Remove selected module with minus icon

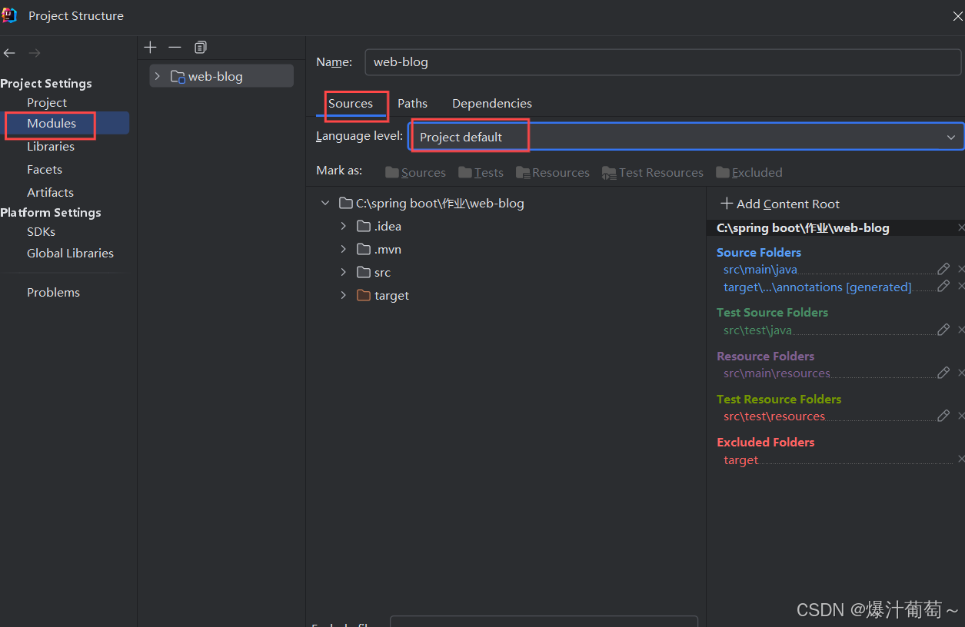tap(175, 48)
